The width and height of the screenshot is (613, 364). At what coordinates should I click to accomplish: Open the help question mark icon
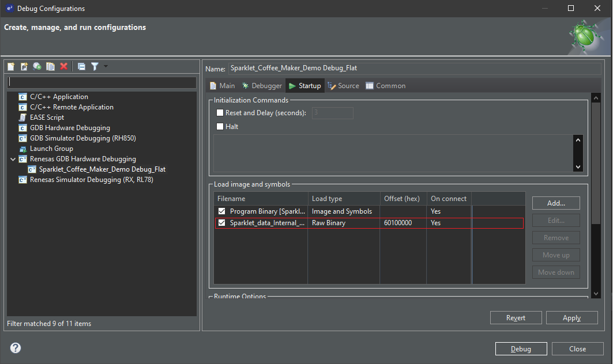pyautogui.click(x=16, y=348)
